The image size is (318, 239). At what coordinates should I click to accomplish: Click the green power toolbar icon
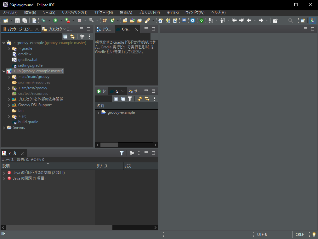coord(202,20)
